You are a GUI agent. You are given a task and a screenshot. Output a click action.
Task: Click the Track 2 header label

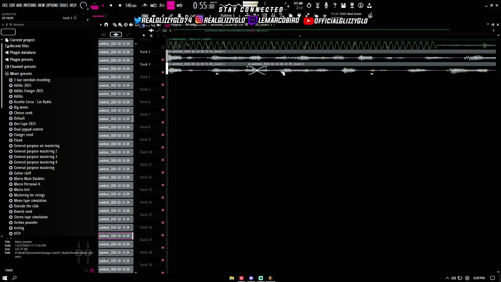pos(145,52)
